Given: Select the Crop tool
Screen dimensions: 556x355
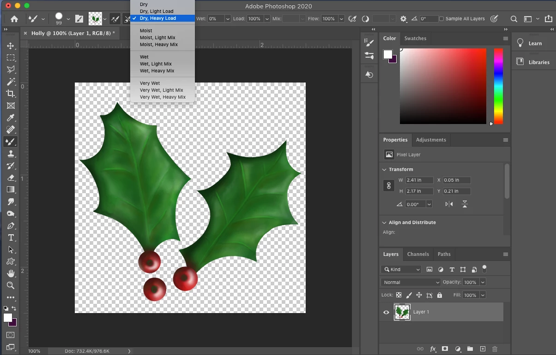Looking at the screenshot, I should 11,94.
